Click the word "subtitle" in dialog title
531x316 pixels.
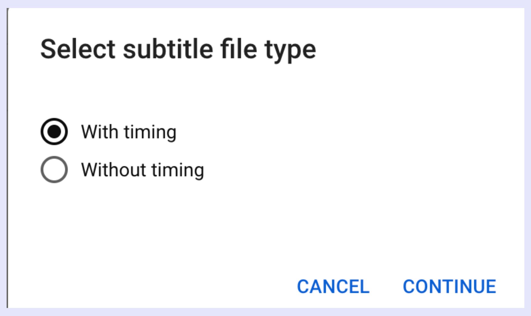[168, 50]
